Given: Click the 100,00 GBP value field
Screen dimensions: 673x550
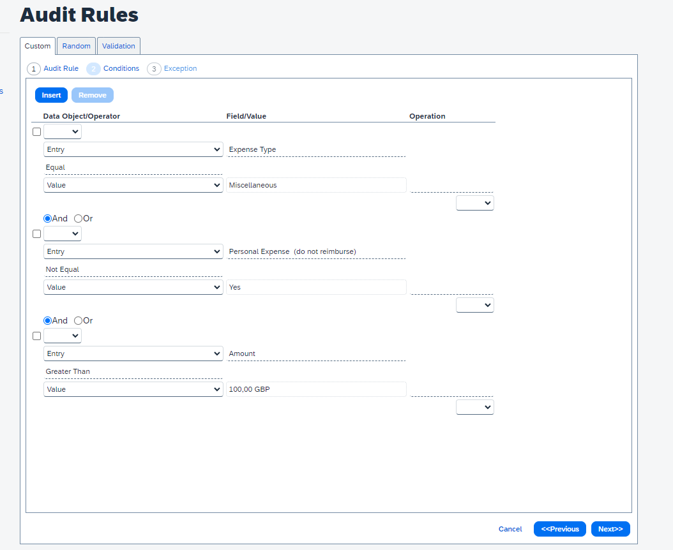Looking at the screenshot, I should (x=316, y=389).
